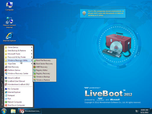Click the Windows Start orb button
152x114 pixels.
[4, 111]
